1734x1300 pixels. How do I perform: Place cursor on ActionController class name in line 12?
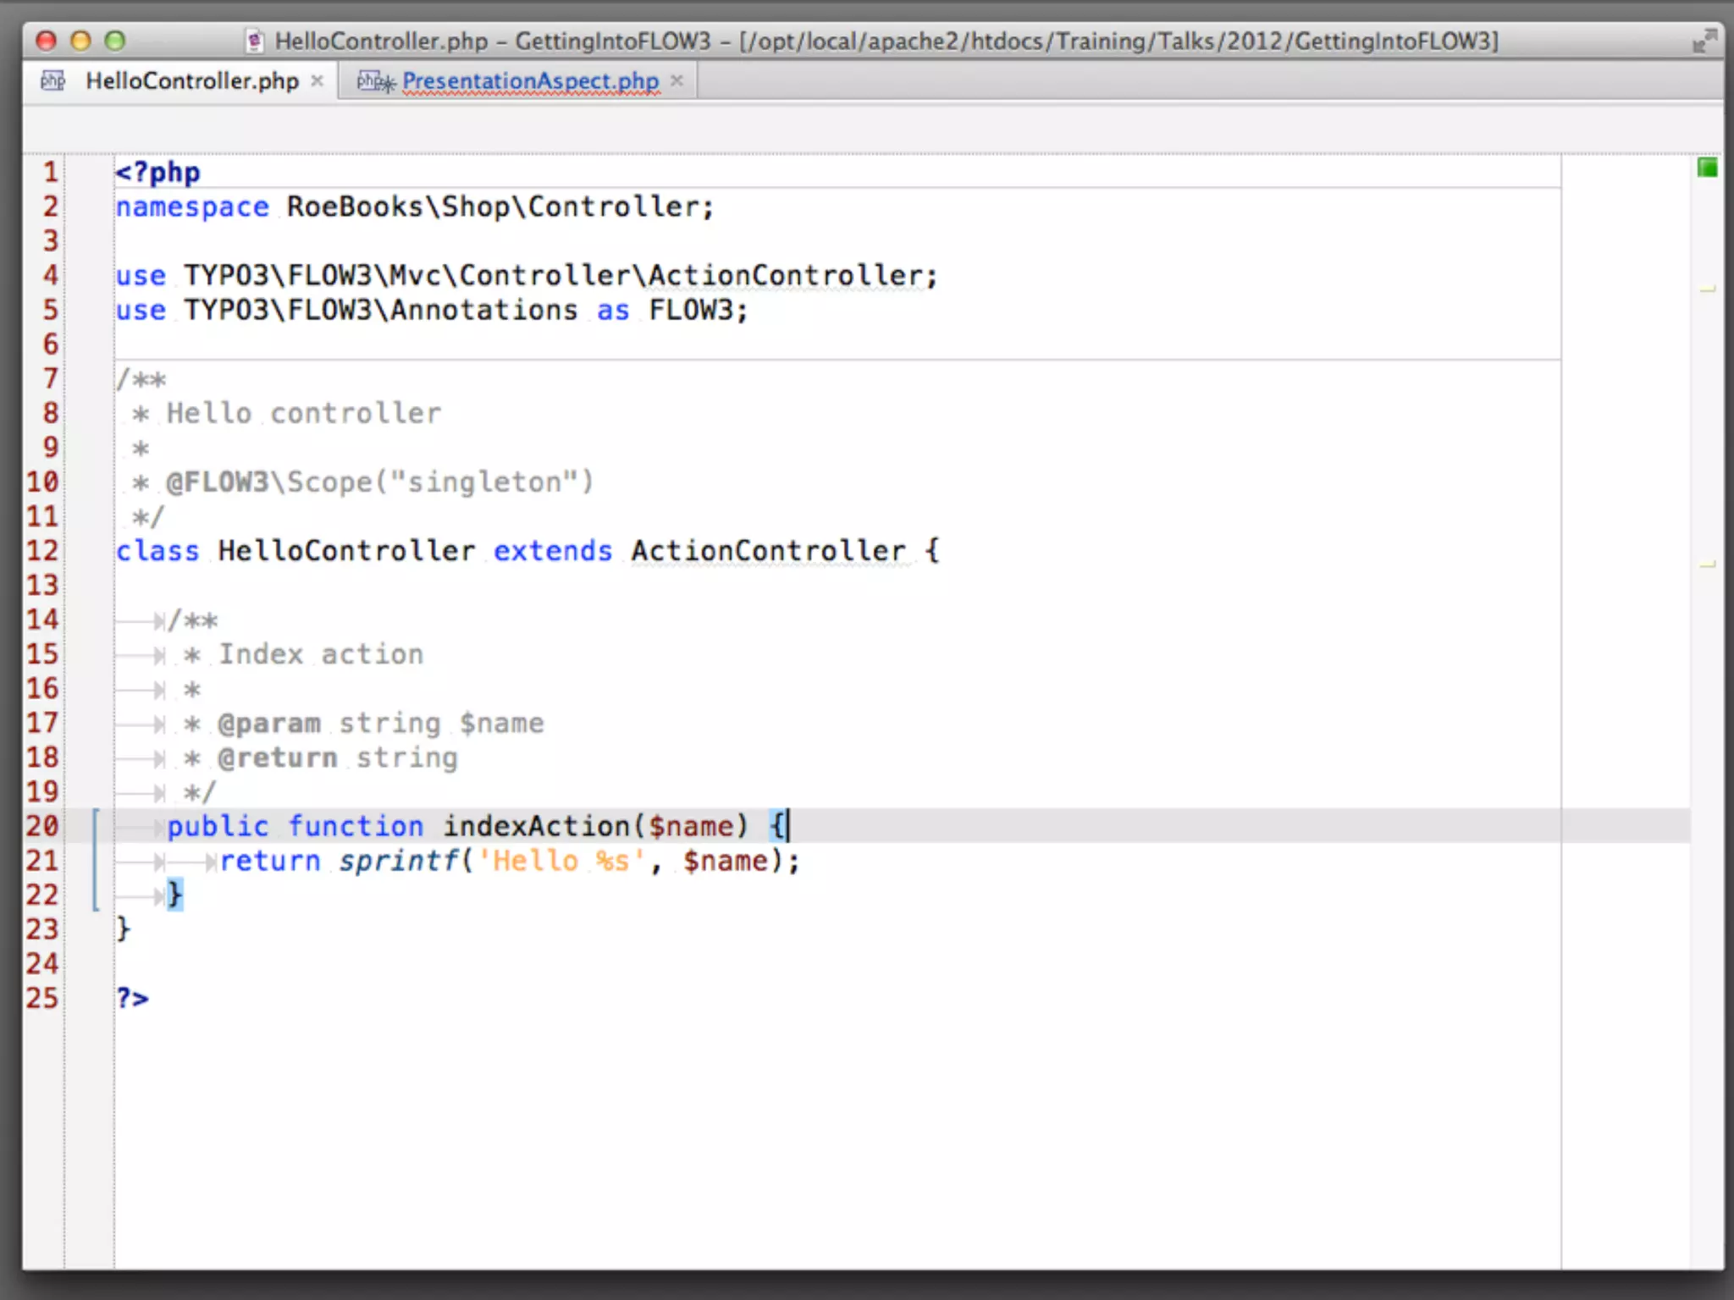[x=767, y=551]
